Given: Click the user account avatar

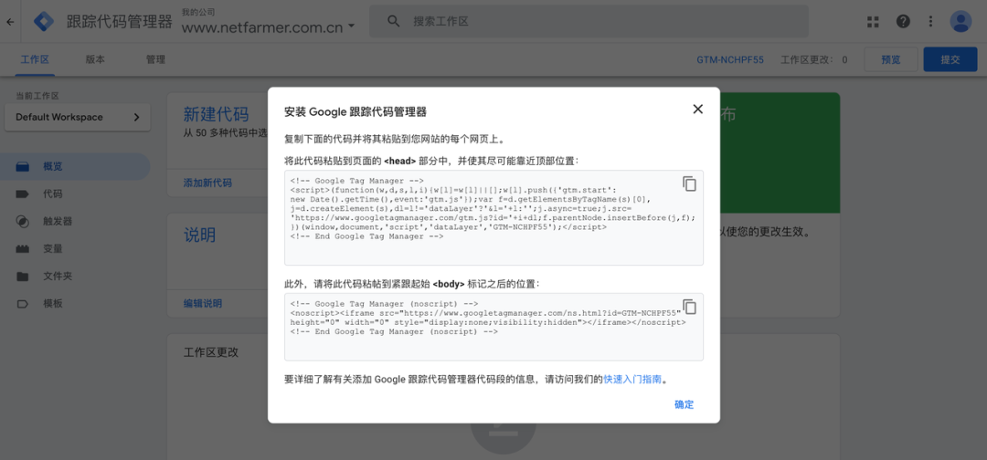Looking at the screenshot, I should point(960,21).
